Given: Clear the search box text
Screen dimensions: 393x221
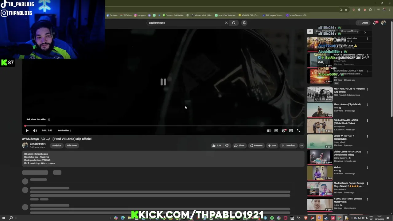Looking at the screenshot, I should (226, 23).
